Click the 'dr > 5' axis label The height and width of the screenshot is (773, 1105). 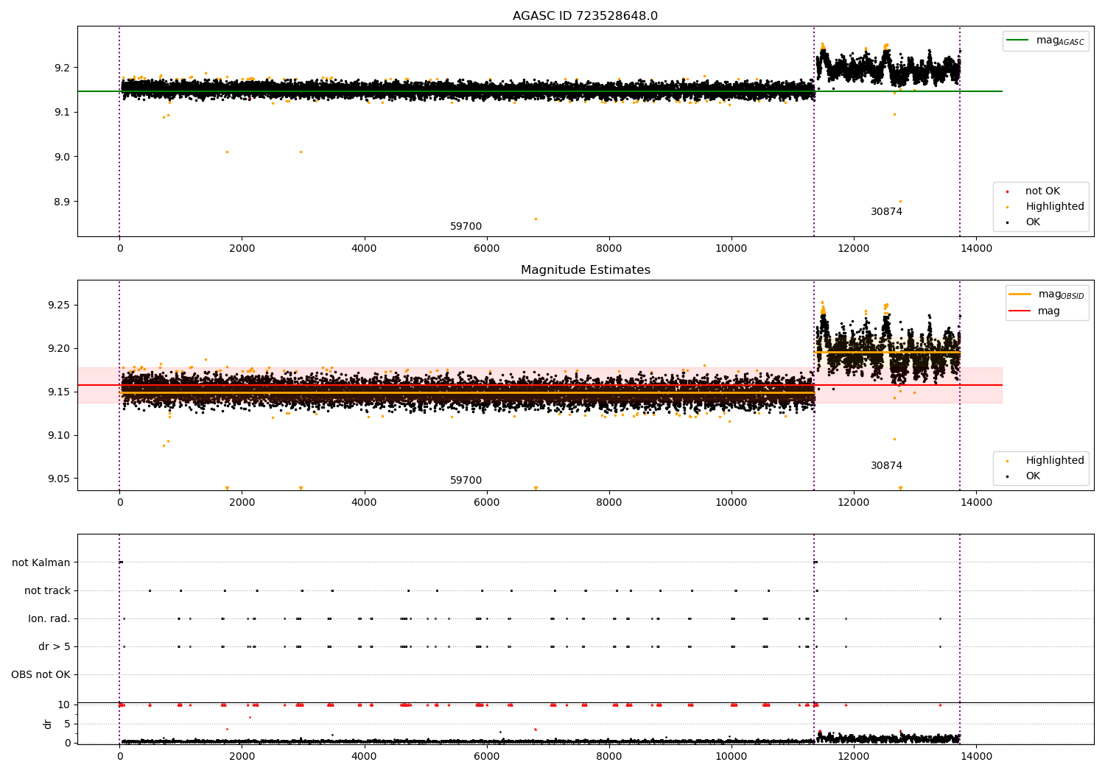(55, 647)
